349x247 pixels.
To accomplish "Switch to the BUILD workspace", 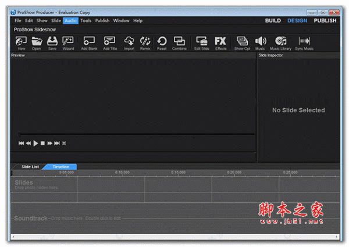I will click(273, 20).
